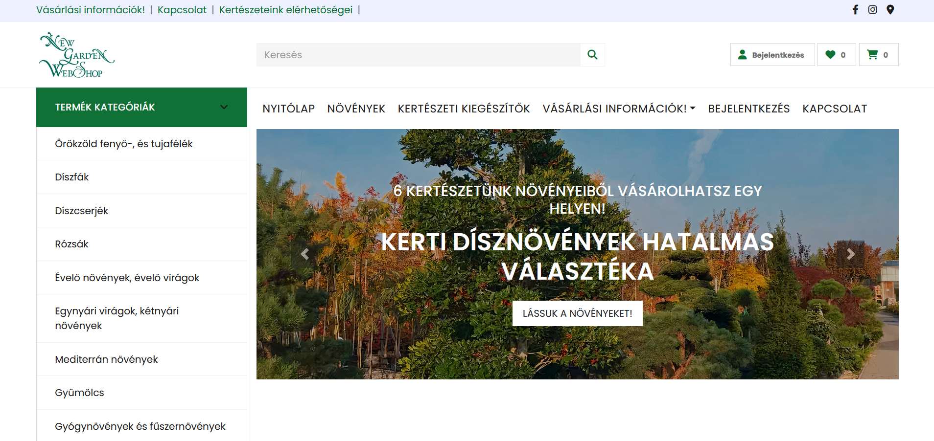The height and width of the screenshot is (441, 934).
Task: Expand Vásárlási információk! nav dropdown
Action: [x=619, y=109]
